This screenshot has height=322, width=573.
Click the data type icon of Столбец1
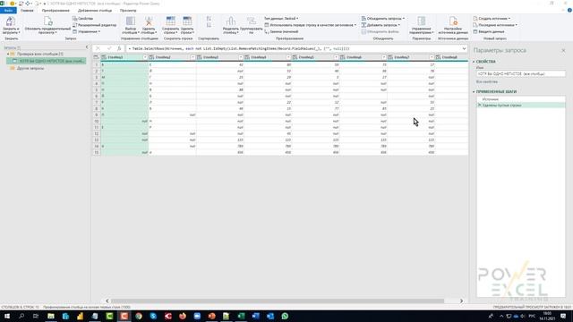(x=104, y=57)
